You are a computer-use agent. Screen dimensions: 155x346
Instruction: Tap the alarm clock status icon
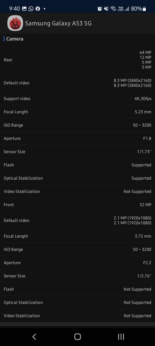point(100,9)
